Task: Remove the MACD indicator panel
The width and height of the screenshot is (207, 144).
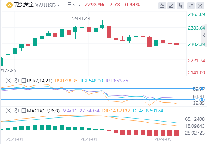Action: (x=9, y=111)
